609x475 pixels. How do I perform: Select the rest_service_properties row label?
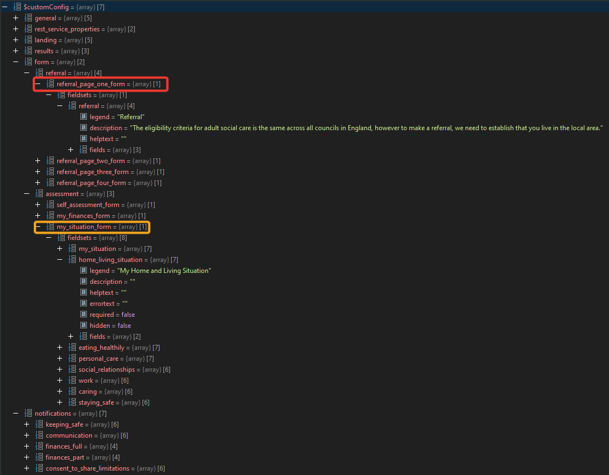coord(67,29)
